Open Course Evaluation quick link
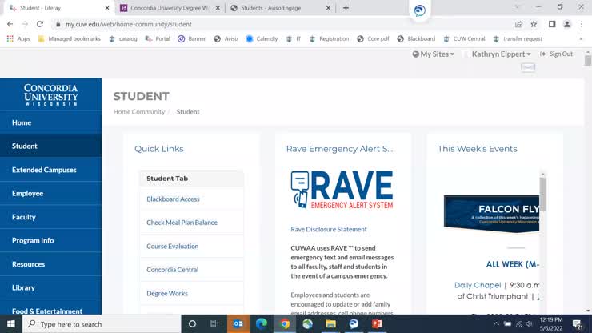 coord(173,246)
